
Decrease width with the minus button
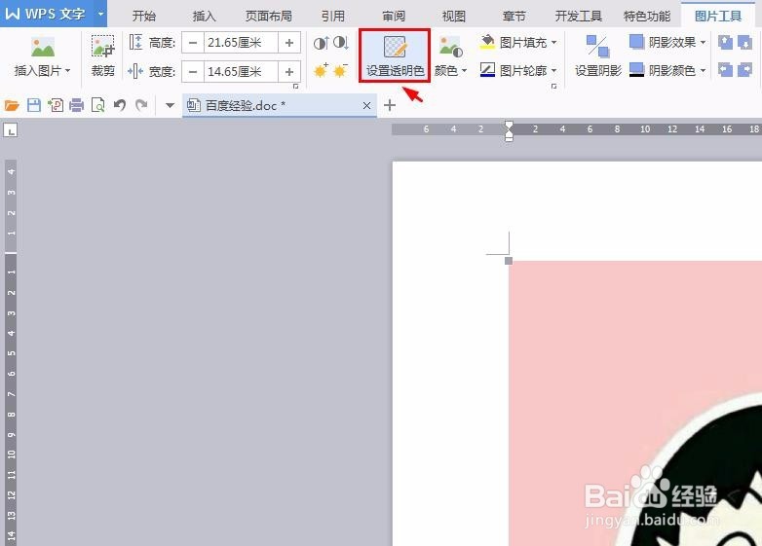pos(193,72)
